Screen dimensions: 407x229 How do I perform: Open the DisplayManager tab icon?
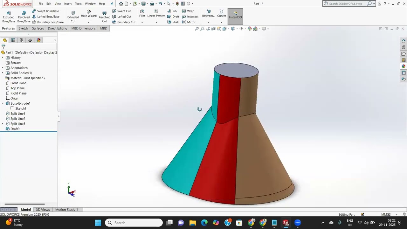point(39,40)
